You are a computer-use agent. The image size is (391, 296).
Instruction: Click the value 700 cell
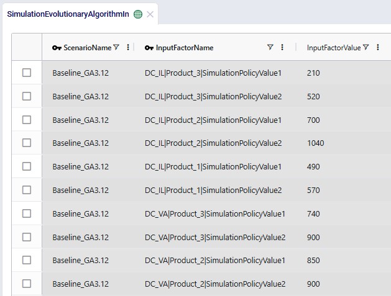[x=313, y=120]
